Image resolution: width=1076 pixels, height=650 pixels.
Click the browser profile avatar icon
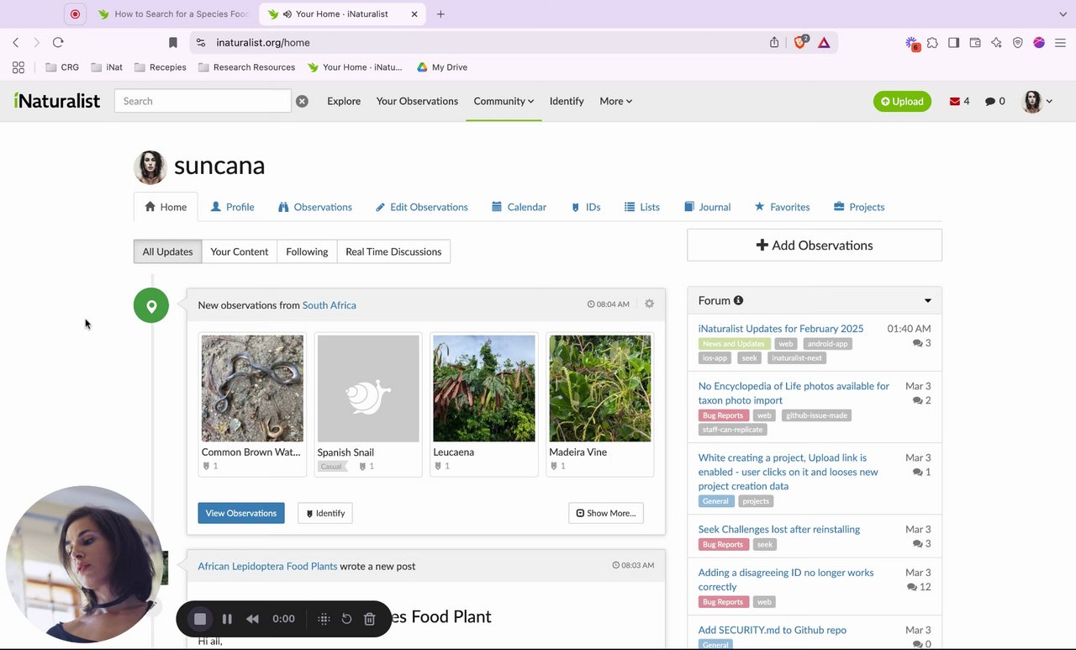(x=1039, y=42)
